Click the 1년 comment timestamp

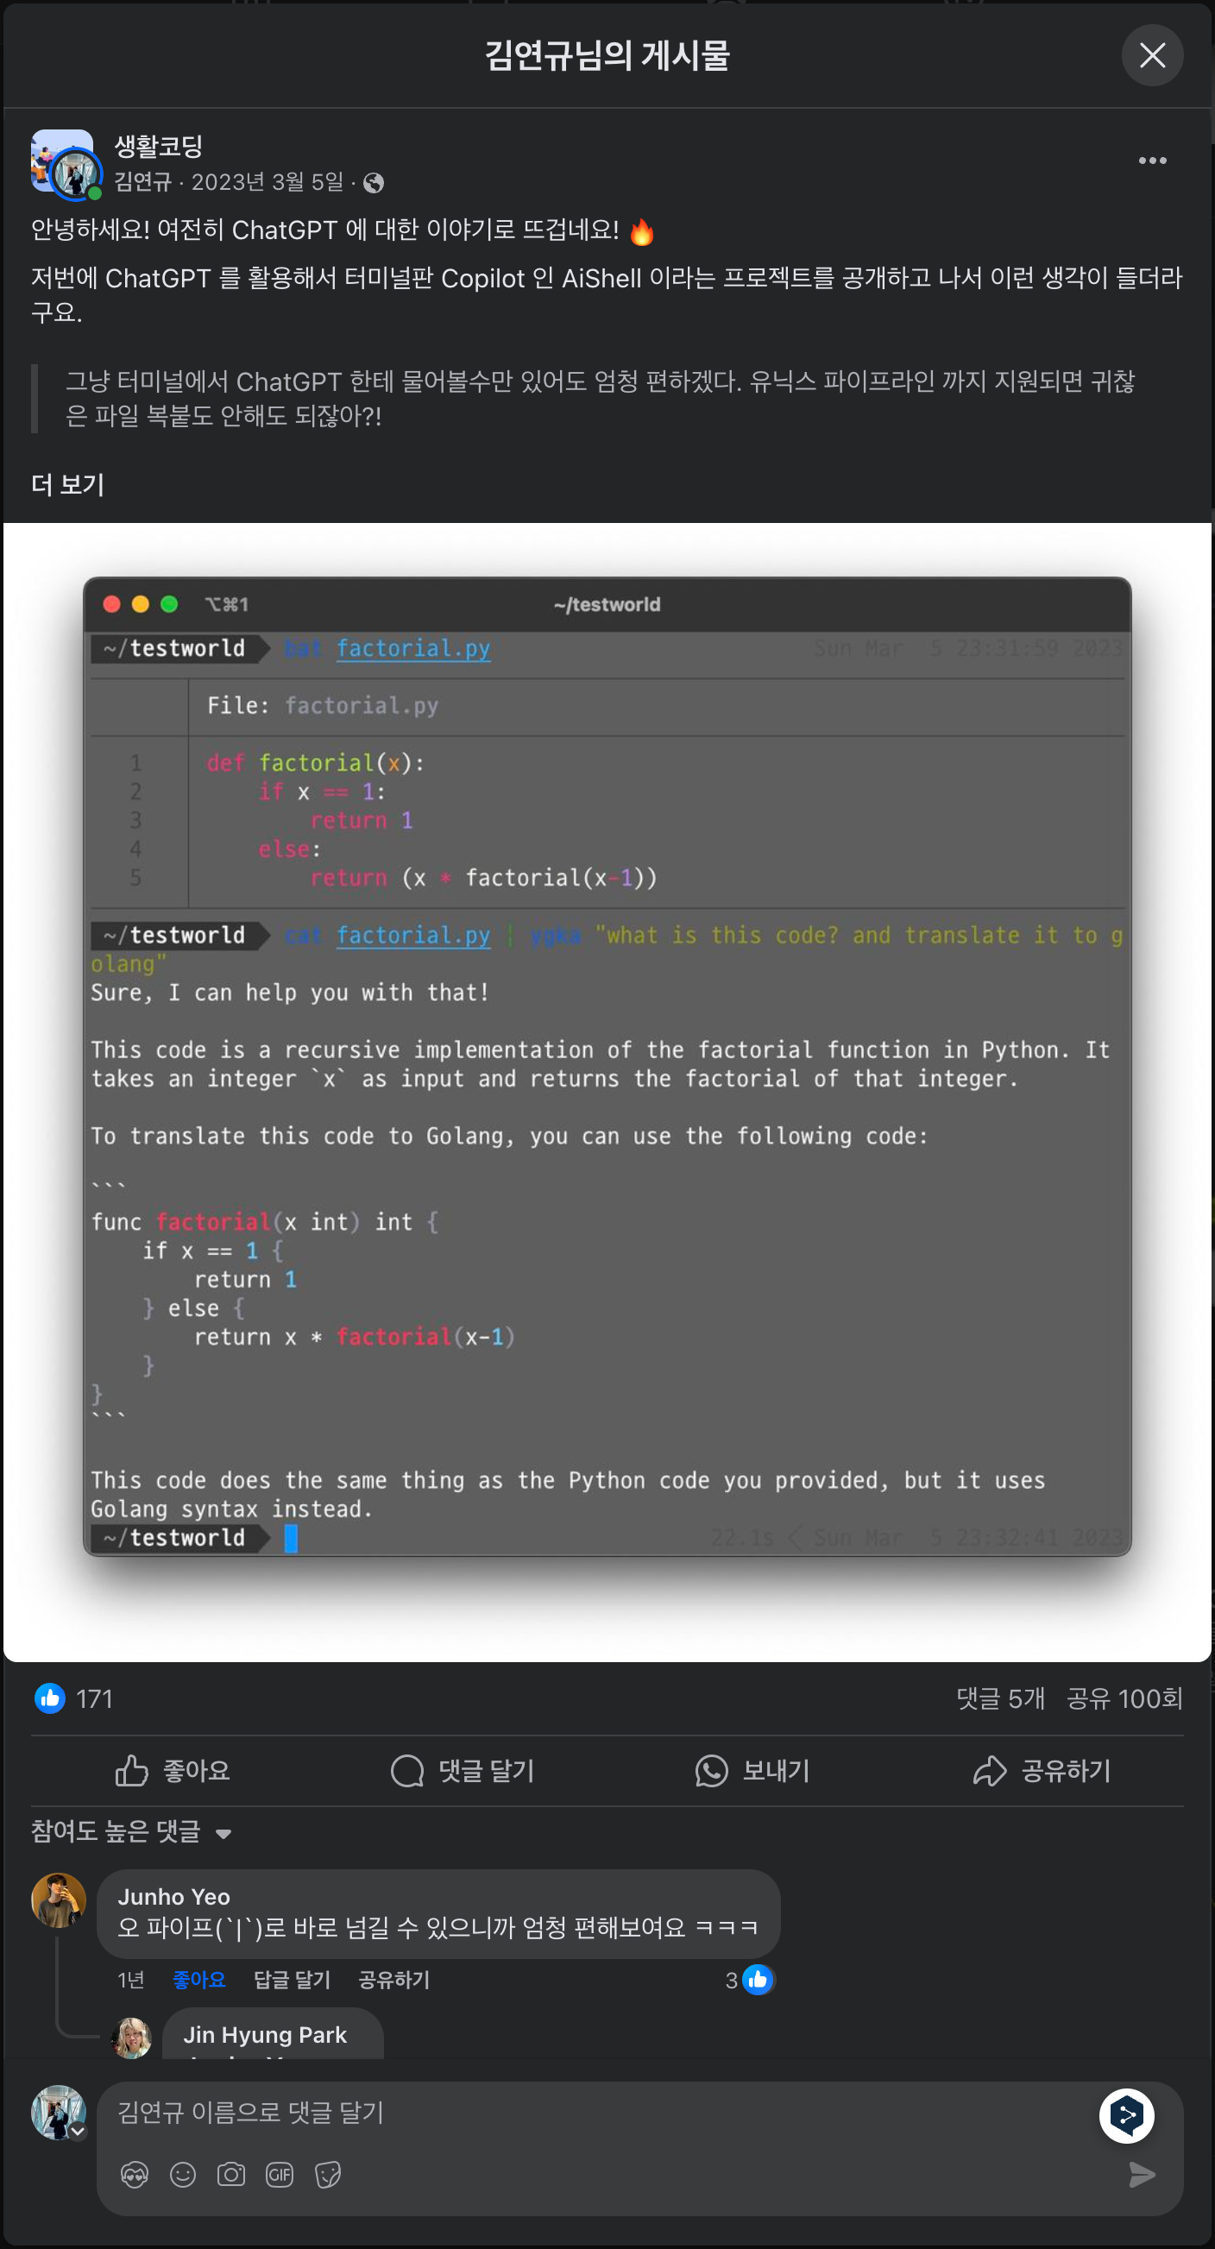click(131, 1980)
